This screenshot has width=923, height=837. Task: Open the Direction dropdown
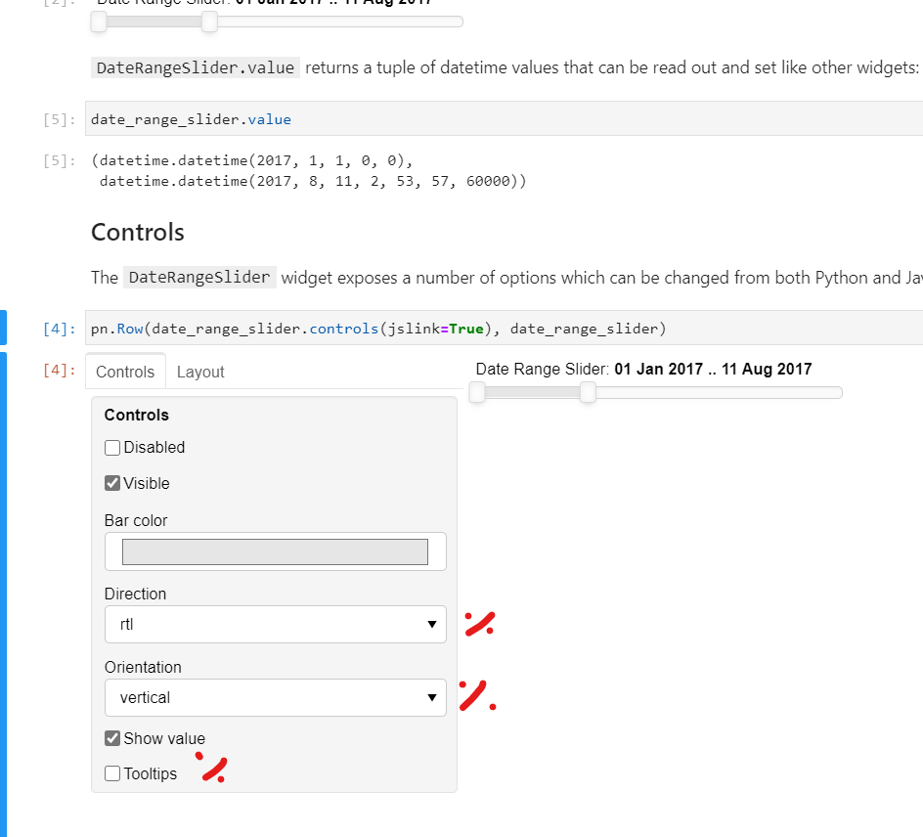click(x=275, y=624)
